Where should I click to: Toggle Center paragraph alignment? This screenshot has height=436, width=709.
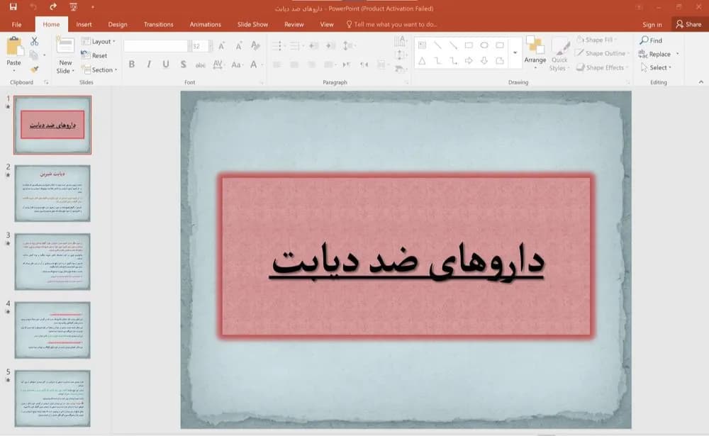[x=294, y=65]
